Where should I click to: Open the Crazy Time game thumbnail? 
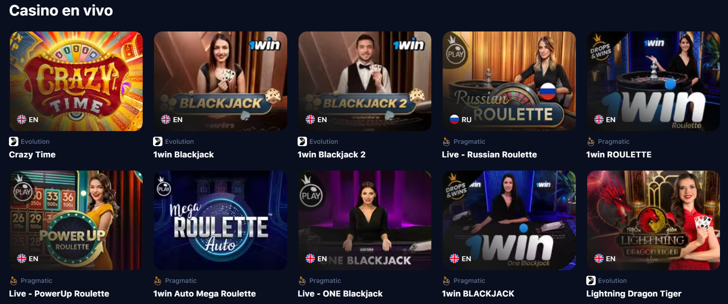[76, 81]
